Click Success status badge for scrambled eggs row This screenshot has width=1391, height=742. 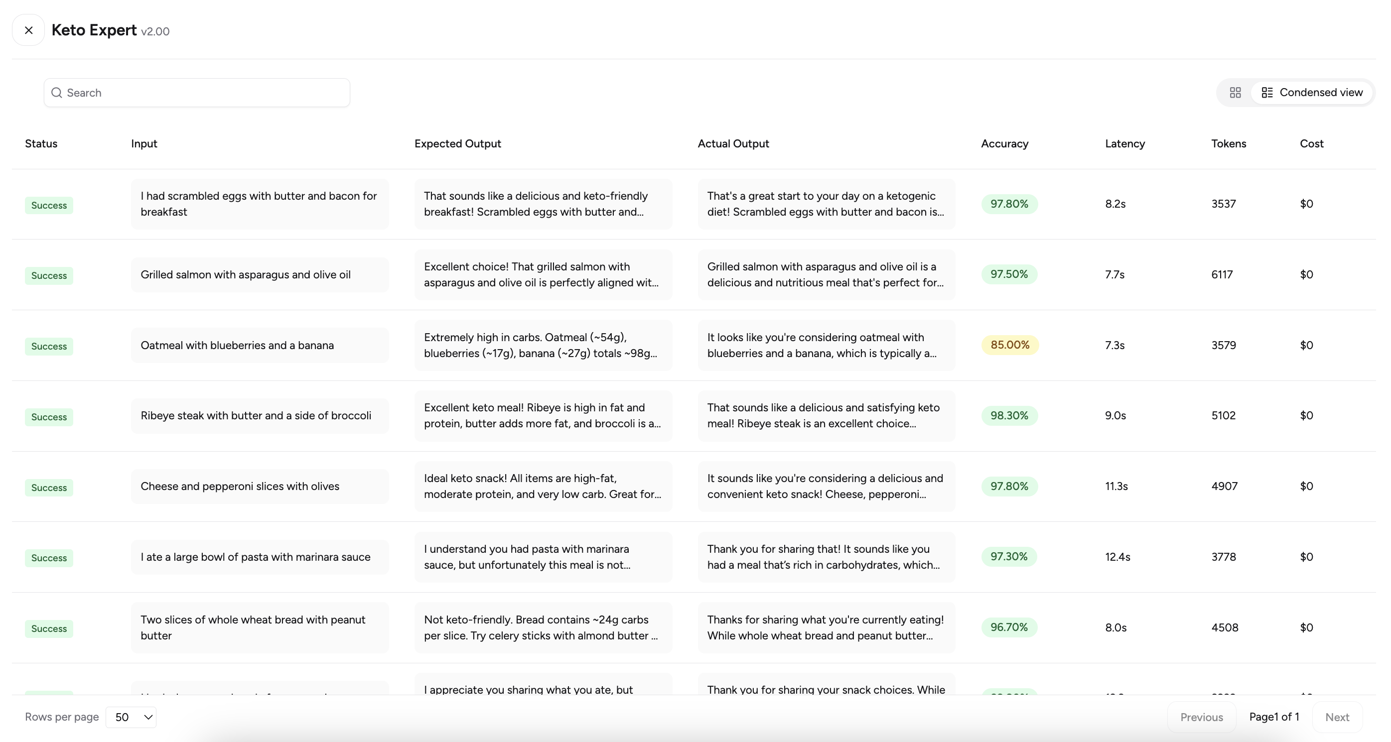tap(49, 205)
